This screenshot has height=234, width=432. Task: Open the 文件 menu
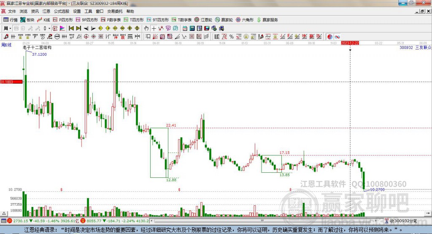[x=12, y=11]
